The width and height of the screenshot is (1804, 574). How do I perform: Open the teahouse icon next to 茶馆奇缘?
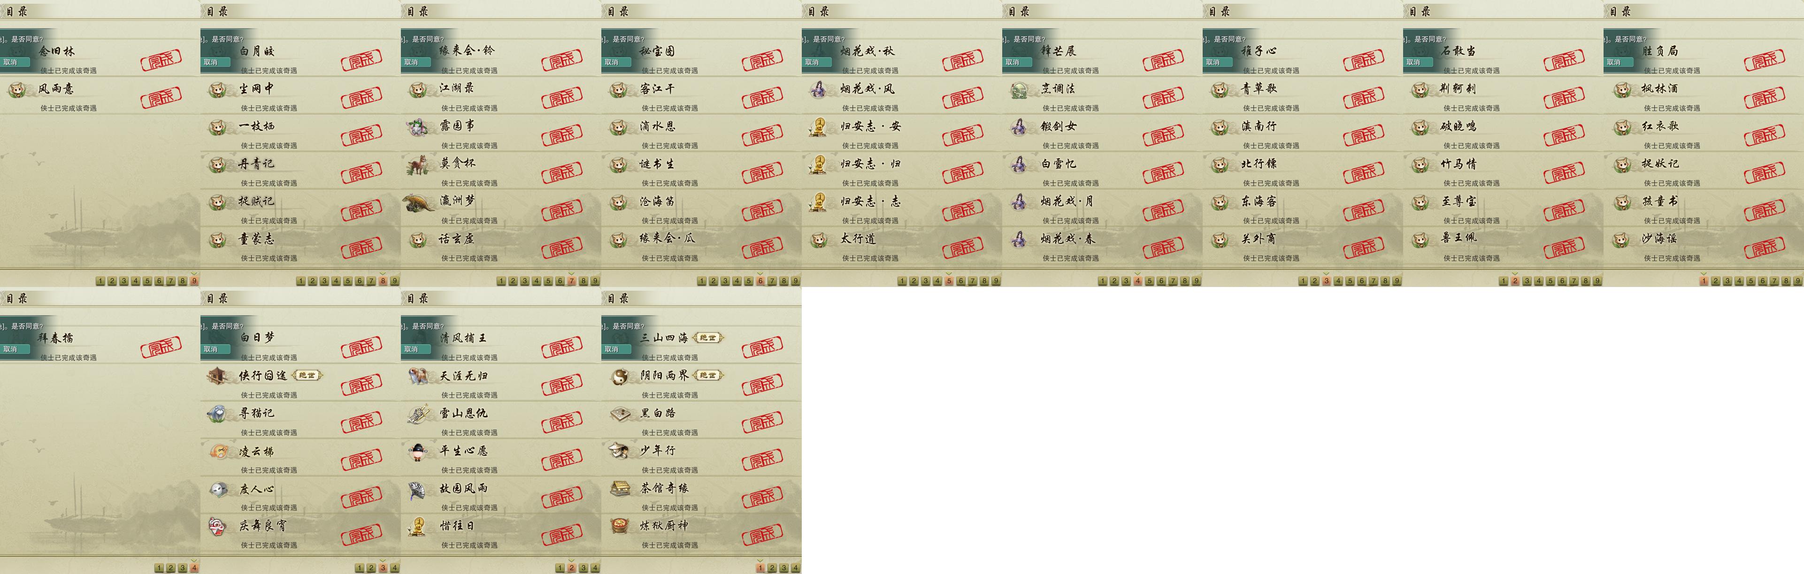coord(620,489)
